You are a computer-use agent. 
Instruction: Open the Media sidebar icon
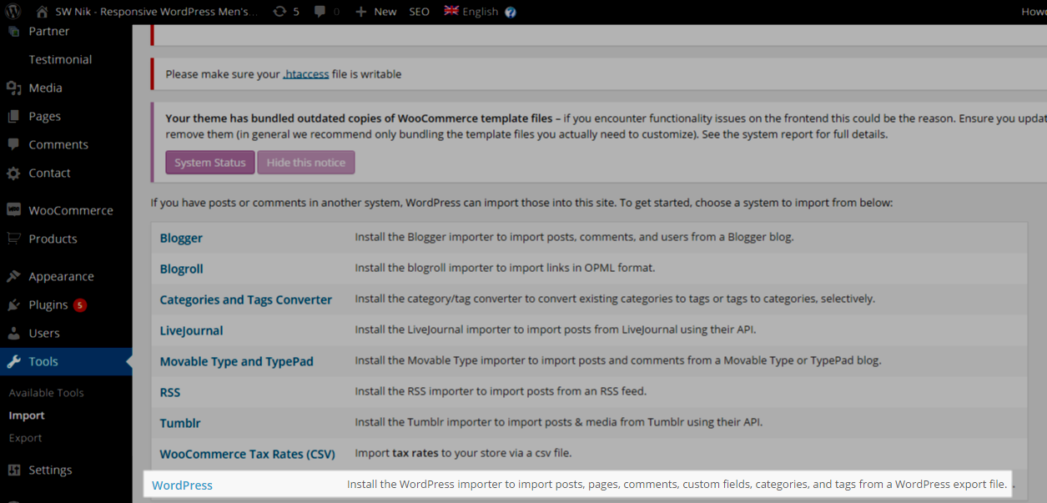pyautogui.click(x=13, y=88)
